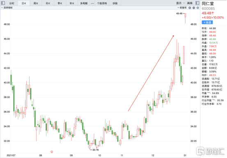Click the 行业市盈 35.39 row
This screenshot has height=158, width=227.
[213, 100]
